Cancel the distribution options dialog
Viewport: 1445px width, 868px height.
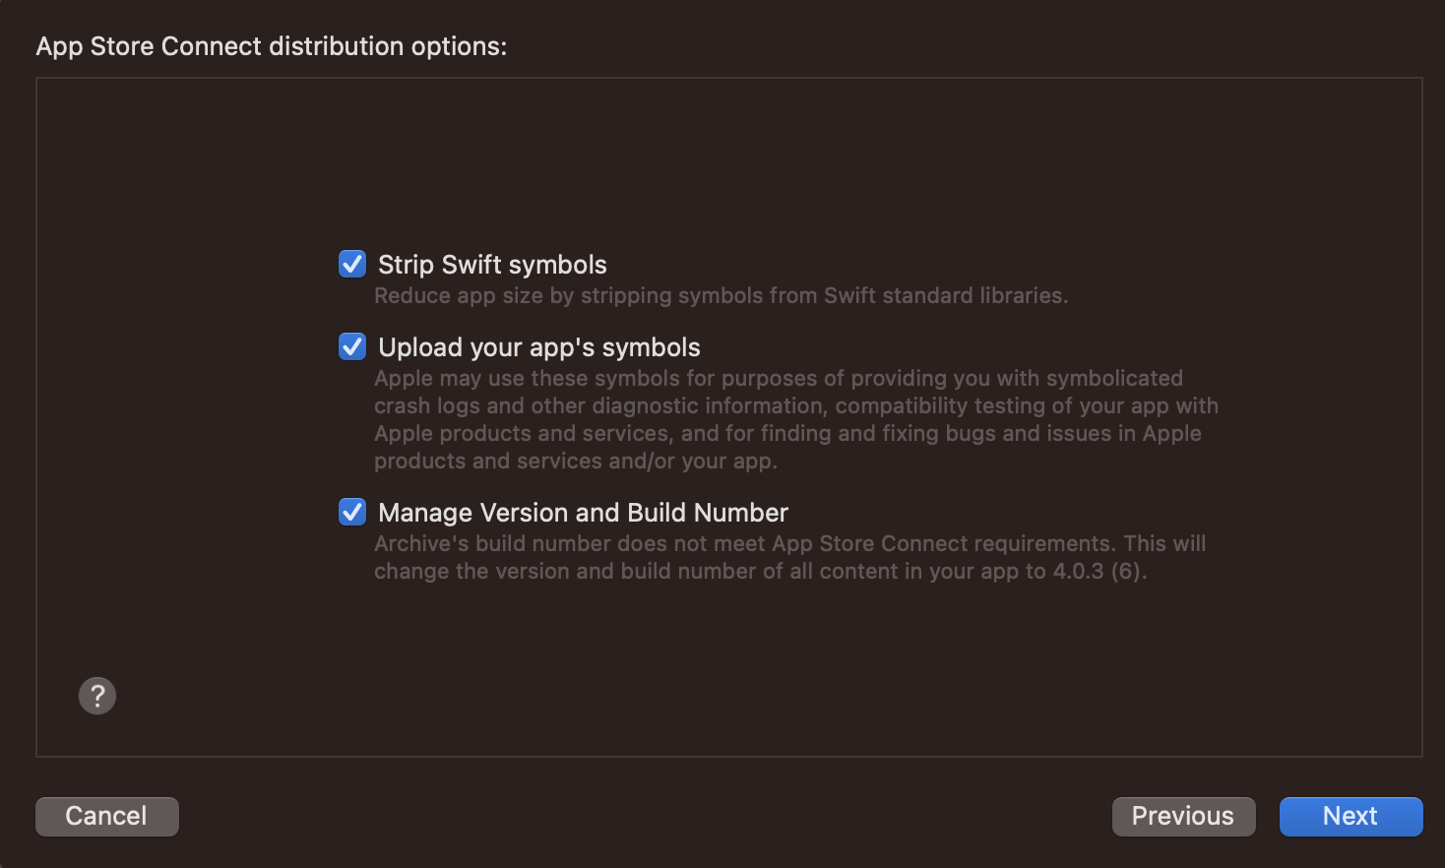(106, 816)
